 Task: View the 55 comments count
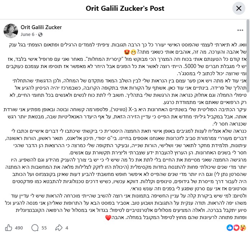tap(44, 228)
